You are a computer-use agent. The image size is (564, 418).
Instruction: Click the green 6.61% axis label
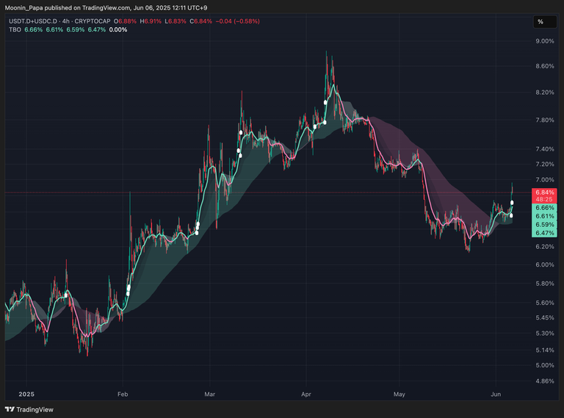click(x=545, y=216)
